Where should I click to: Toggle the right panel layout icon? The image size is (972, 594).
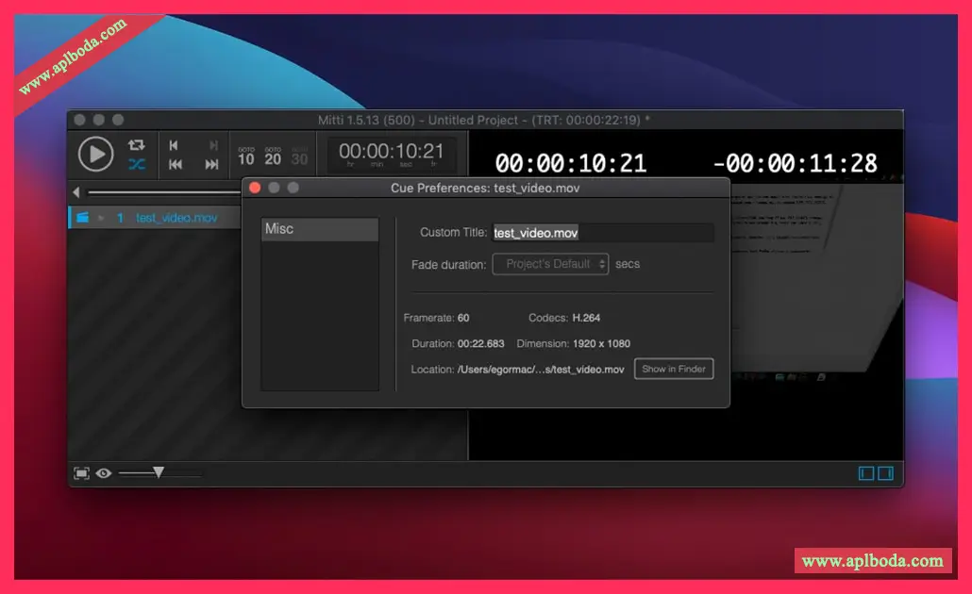pos(886,473)
